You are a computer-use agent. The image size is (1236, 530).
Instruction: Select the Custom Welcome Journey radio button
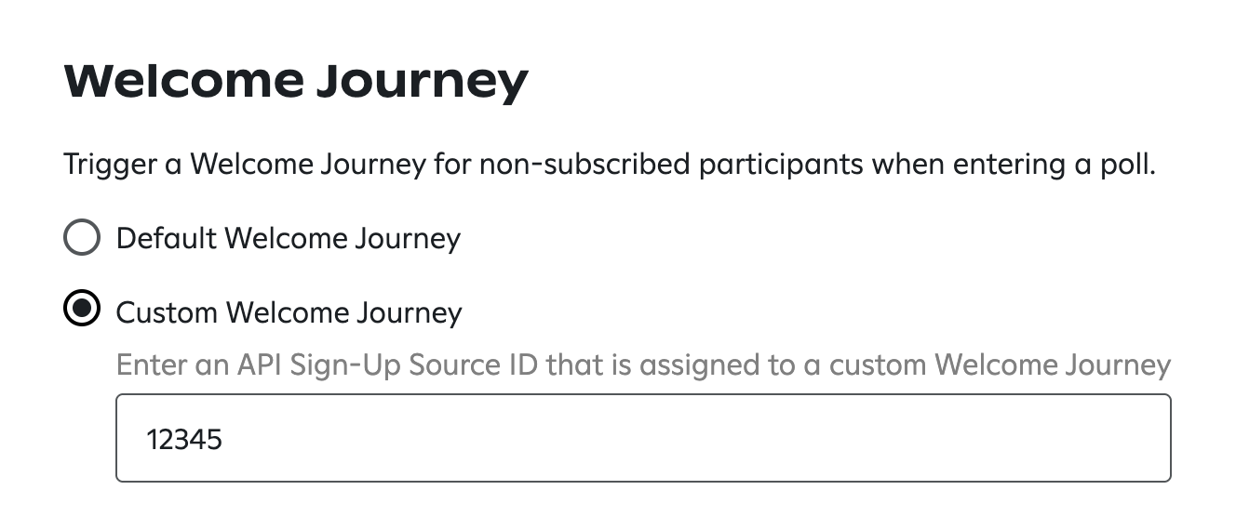click(x=82, y=311)
